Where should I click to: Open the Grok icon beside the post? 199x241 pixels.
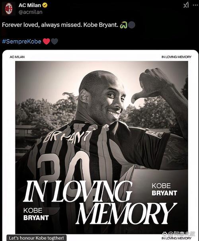[x=186, y=5]
